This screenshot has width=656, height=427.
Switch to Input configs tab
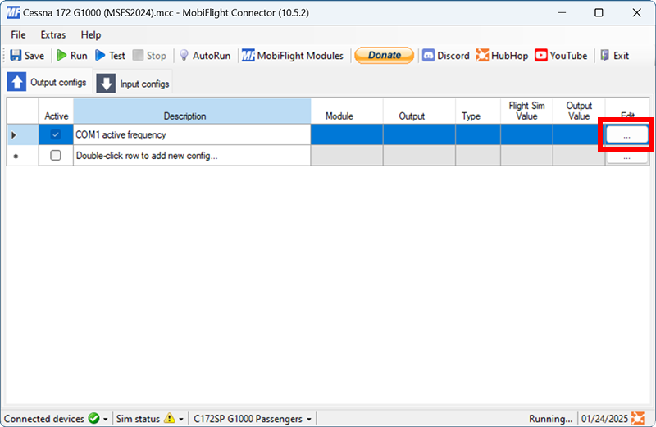pos(133,84)
